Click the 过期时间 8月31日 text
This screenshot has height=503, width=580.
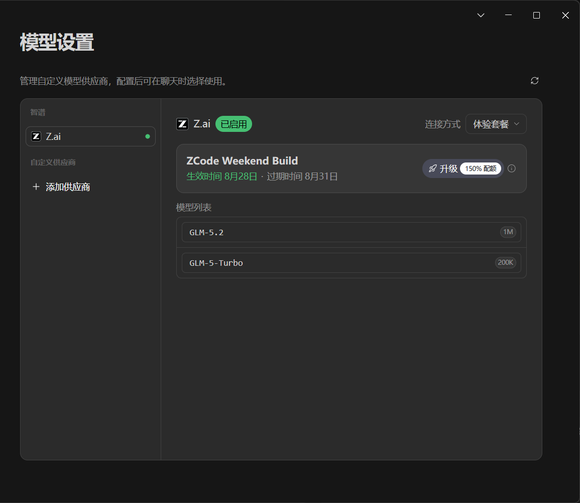[302, 177]
